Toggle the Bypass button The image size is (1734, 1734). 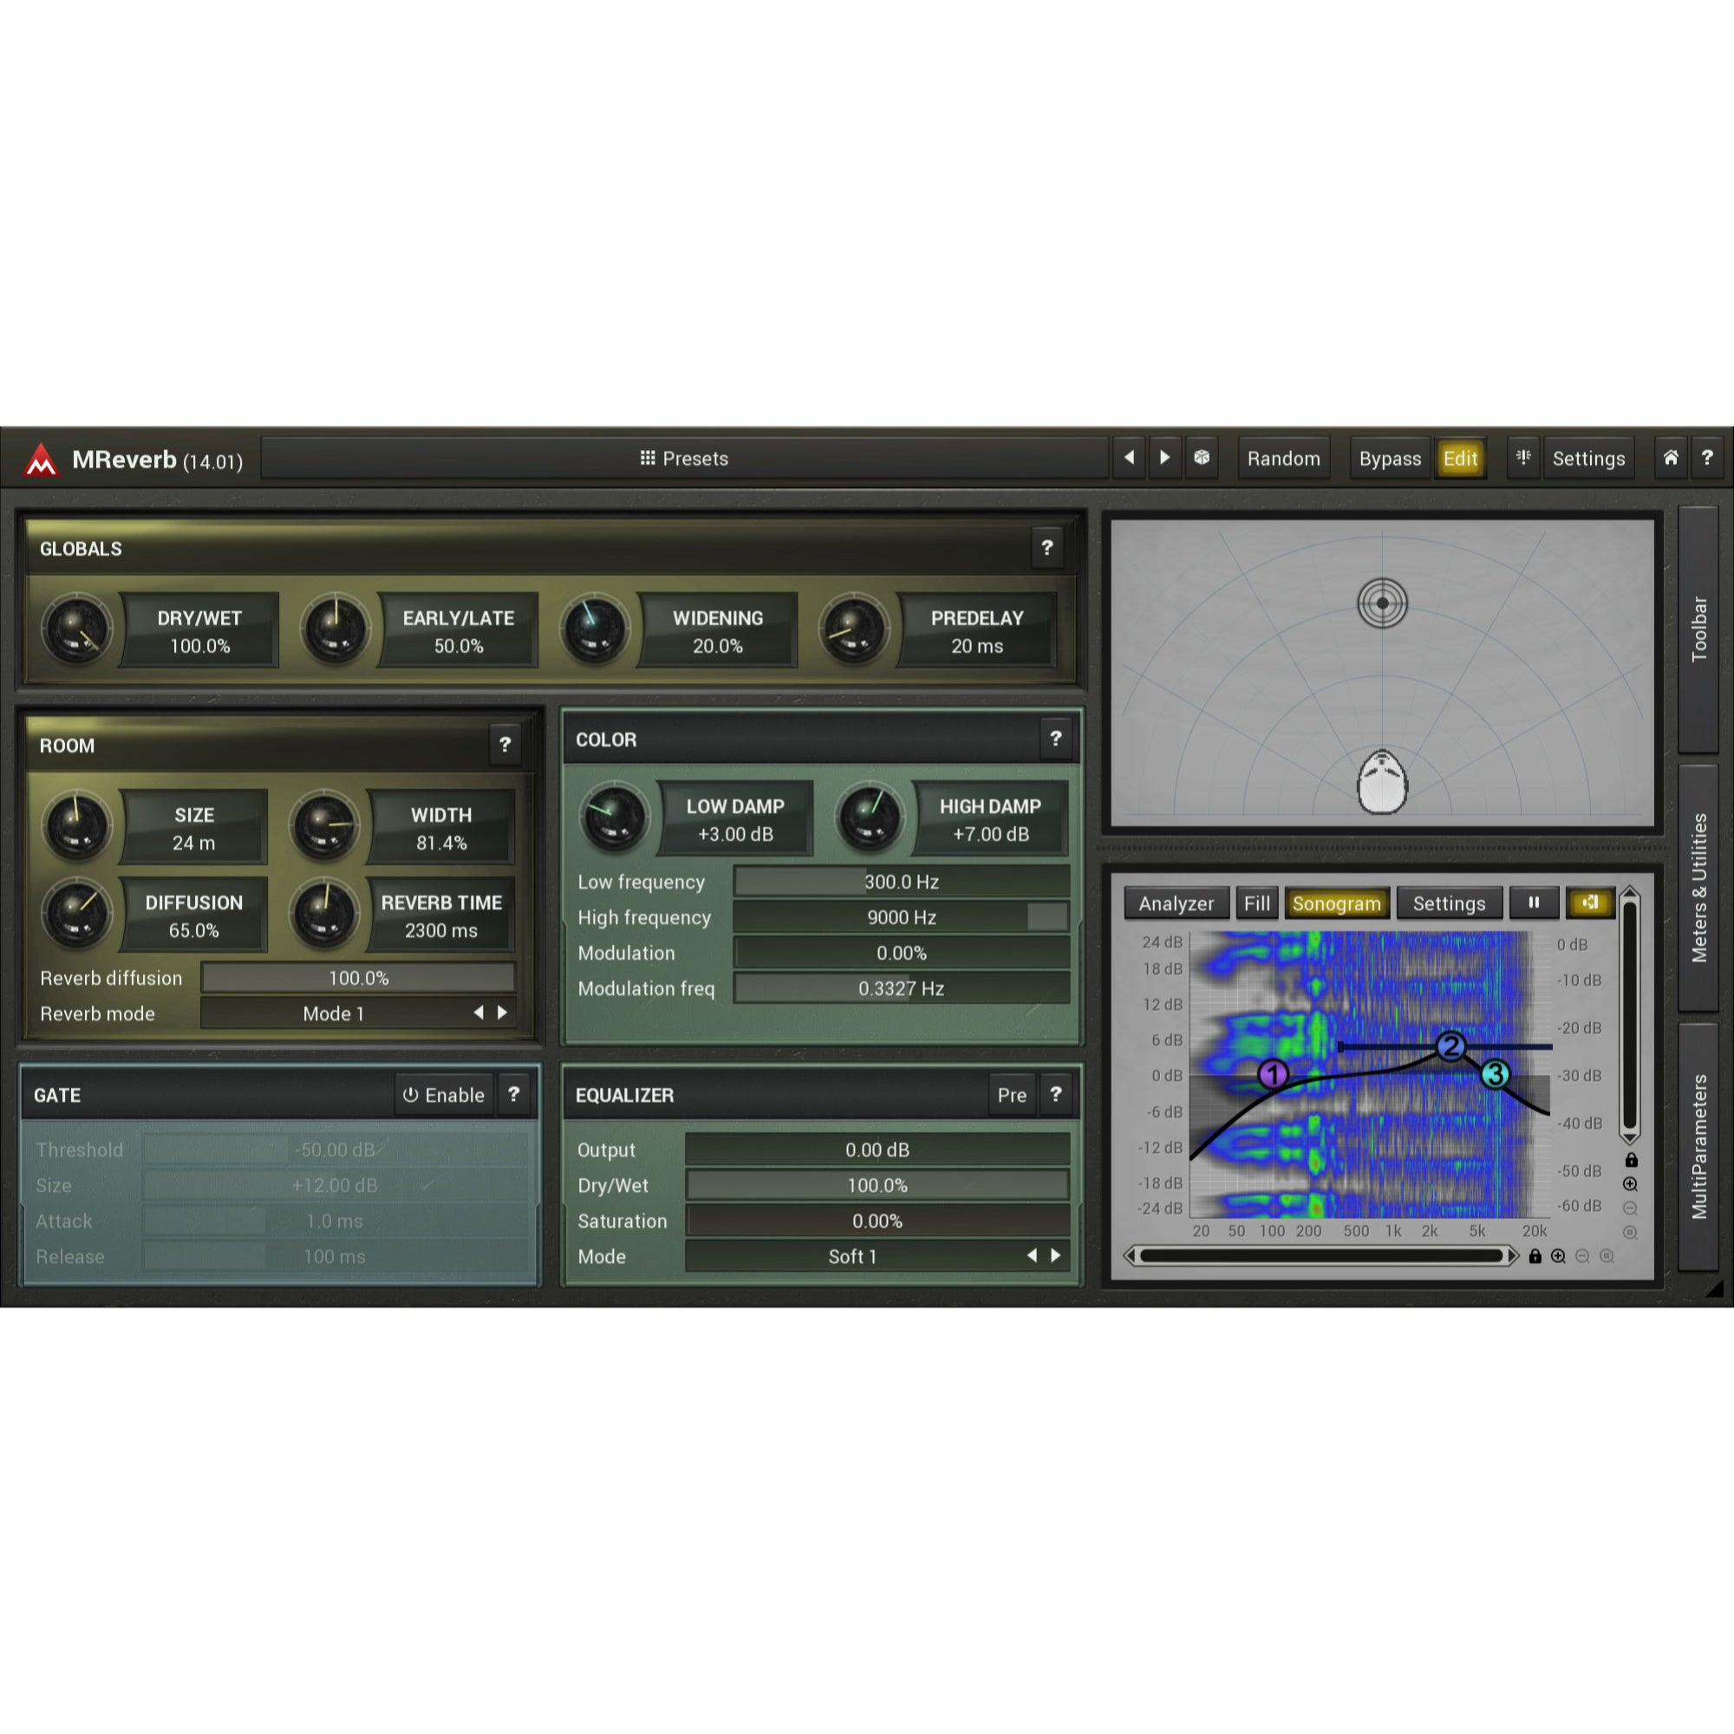(1389, 459)
